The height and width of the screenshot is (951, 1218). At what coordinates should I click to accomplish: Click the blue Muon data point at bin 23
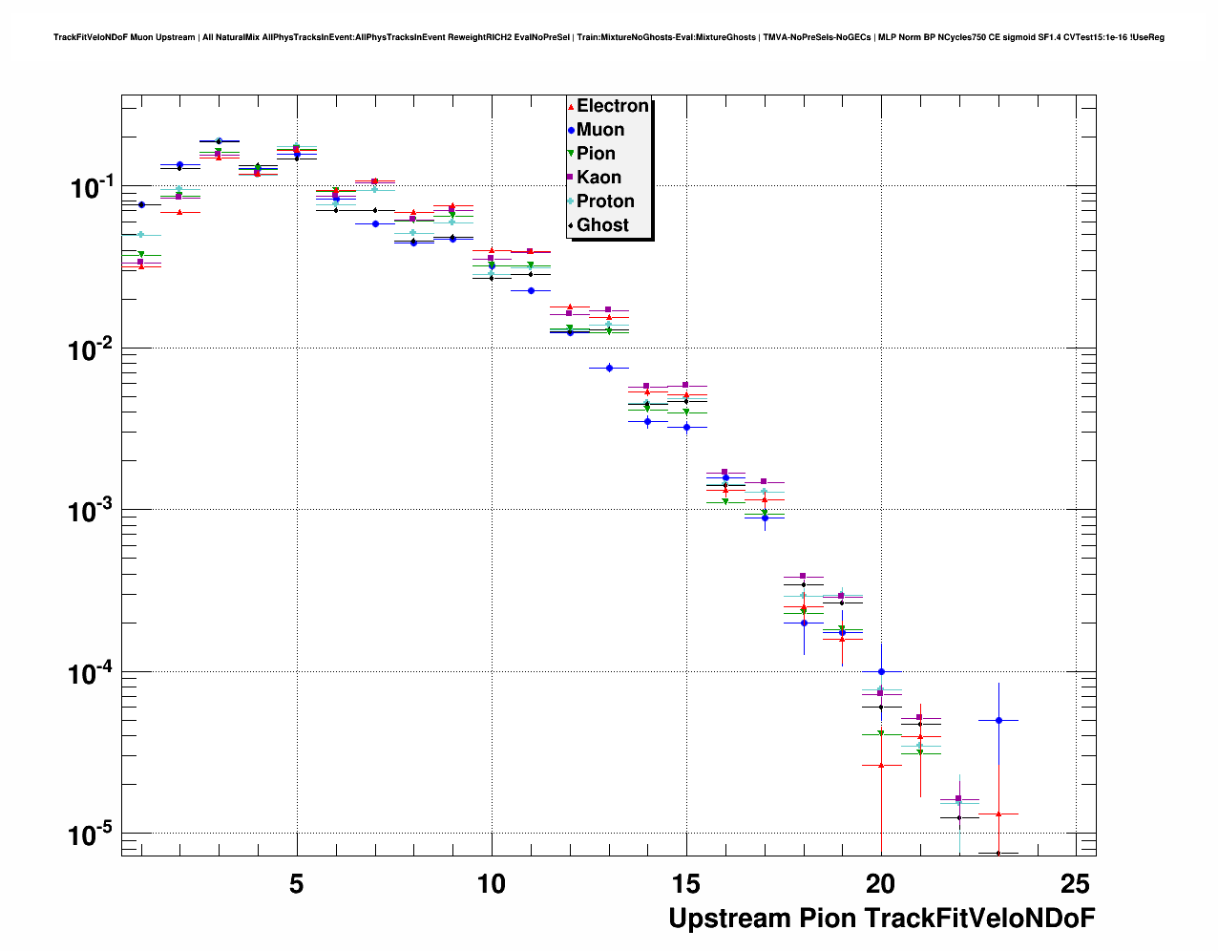[998, 720]
